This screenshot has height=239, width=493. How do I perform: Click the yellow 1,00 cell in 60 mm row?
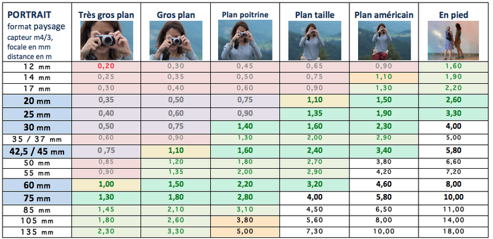coord(106,184)
